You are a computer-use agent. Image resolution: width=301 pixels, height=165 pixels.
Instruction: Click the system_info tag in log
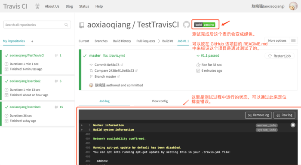[267, 130]
